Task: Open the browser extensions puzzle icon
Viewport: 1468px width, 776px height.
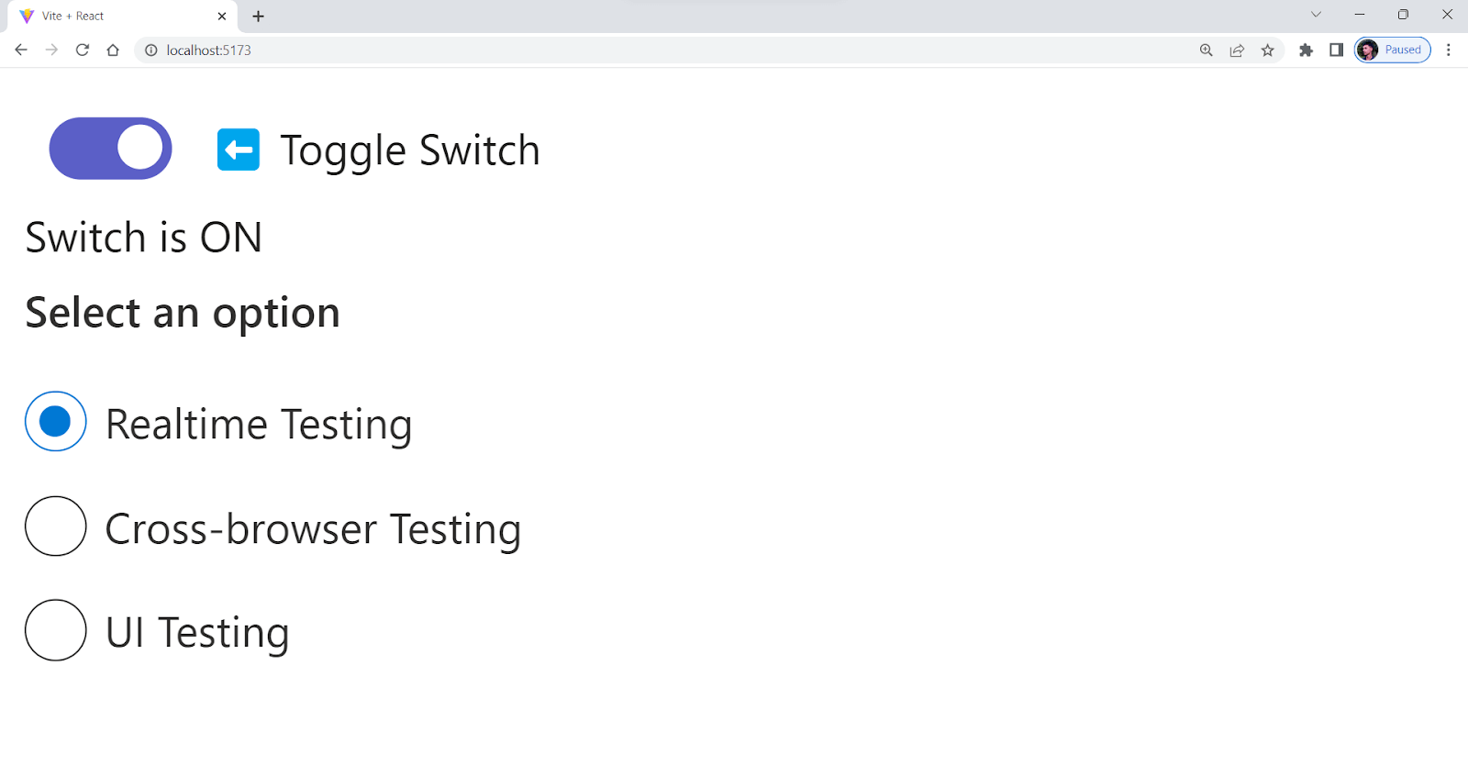Action: [1307, 50]
